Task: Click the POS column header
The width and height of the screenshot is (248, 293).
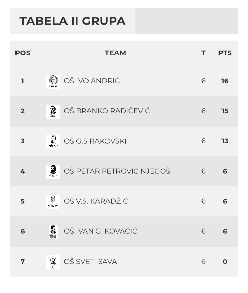Action: [23, 53]
